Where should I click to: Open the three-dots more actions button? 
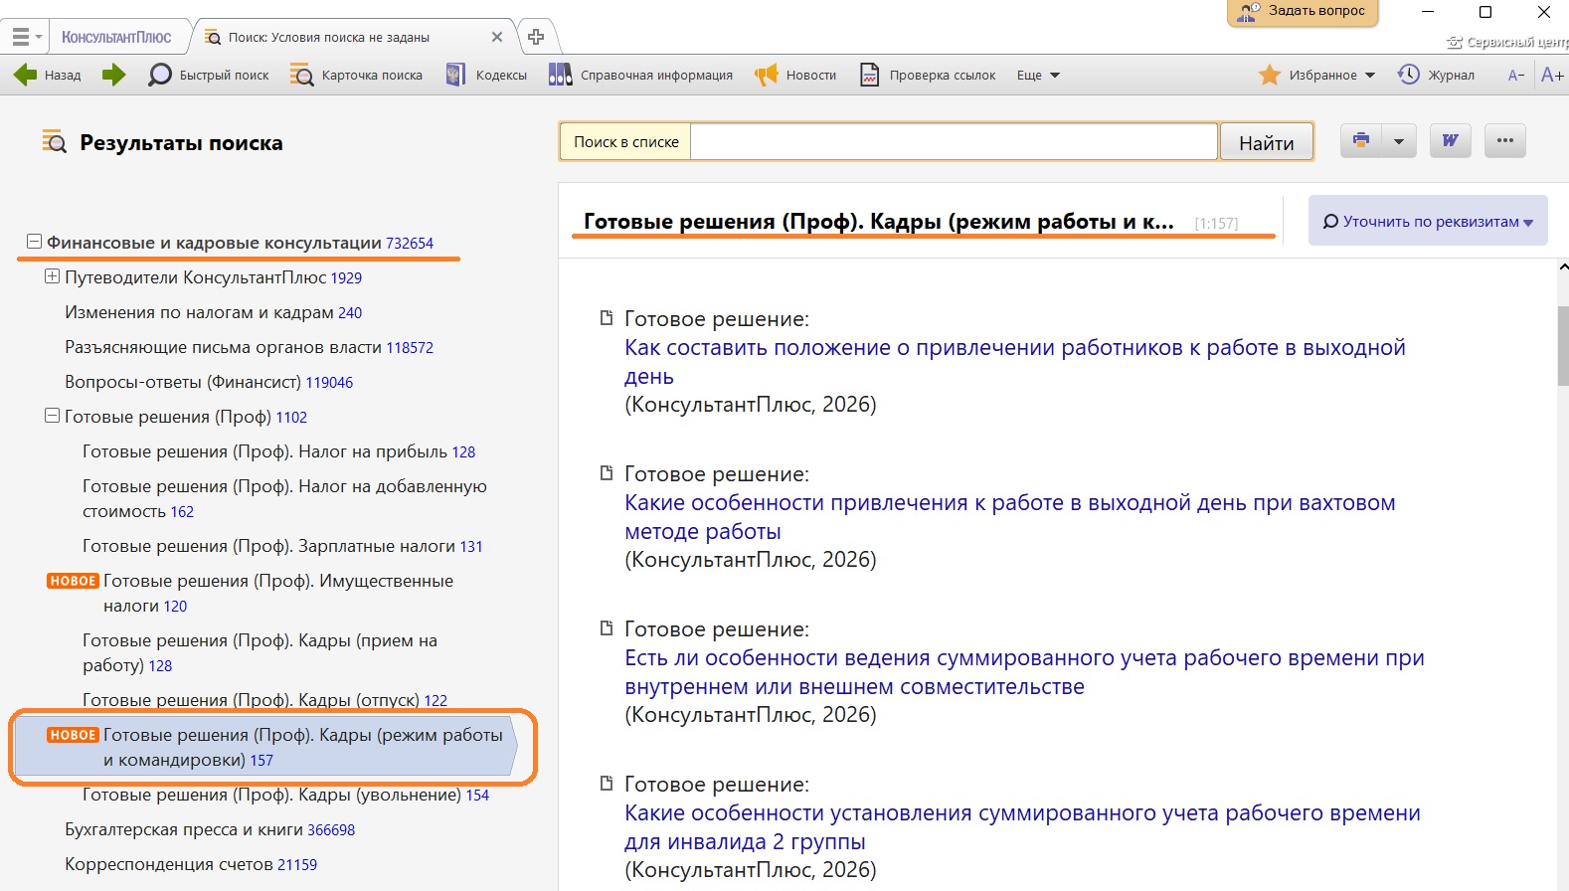[1505, 140]
